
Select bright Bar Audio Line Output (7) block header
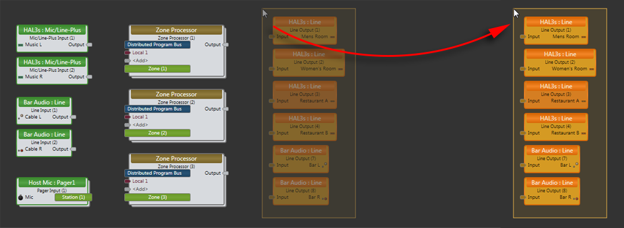pyautogui.click(x=552, y=151)
